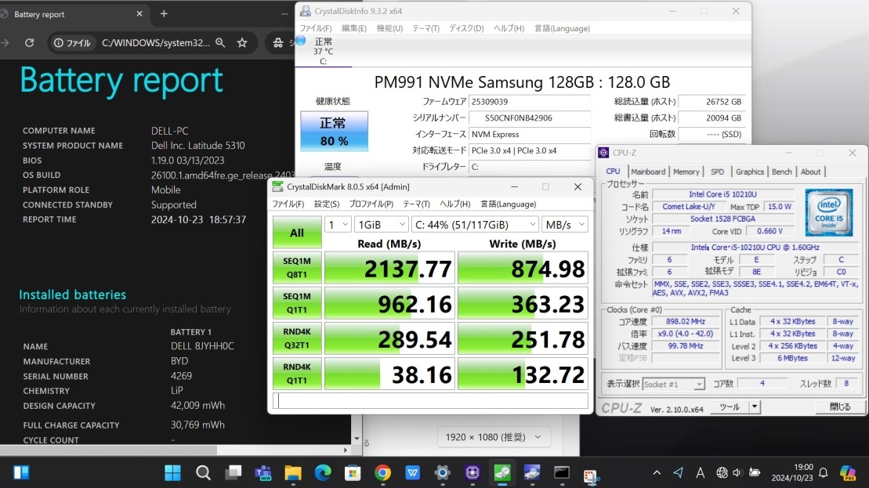Open CrystalDiskMark テーマ(T) menu
This screenshot has width=869, height=488.
pos(416,204)
